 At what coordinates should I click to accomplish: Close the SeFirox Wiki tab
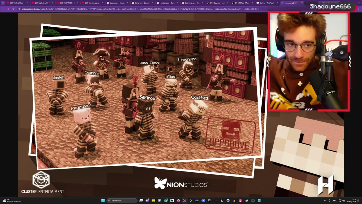[x=277, y=3]
